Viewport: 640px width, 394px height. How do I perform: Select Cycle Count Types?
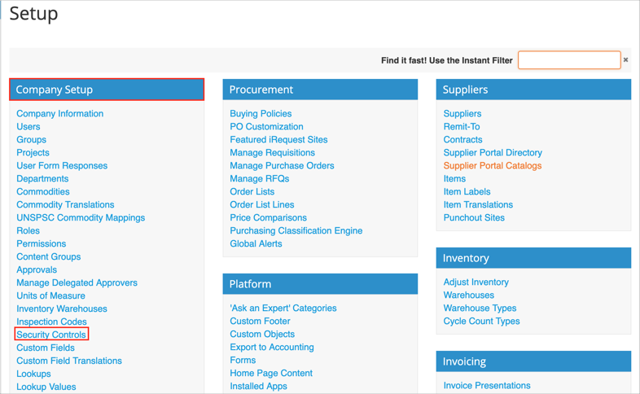481,322
